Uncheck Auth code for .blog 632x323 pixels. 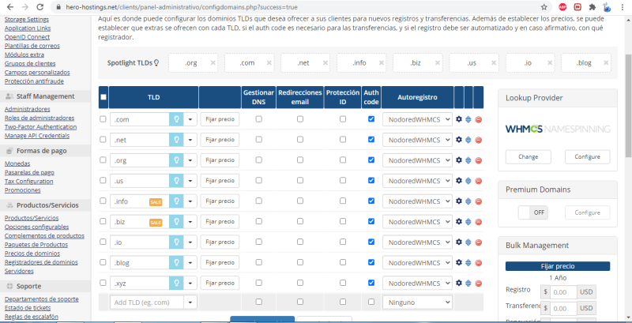[x=371, y=262]
